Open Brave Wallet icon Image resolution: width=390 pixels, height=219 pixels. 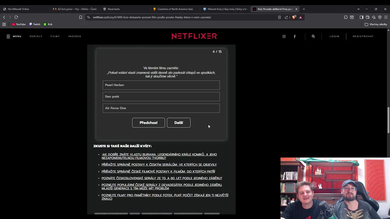point(368,17)
